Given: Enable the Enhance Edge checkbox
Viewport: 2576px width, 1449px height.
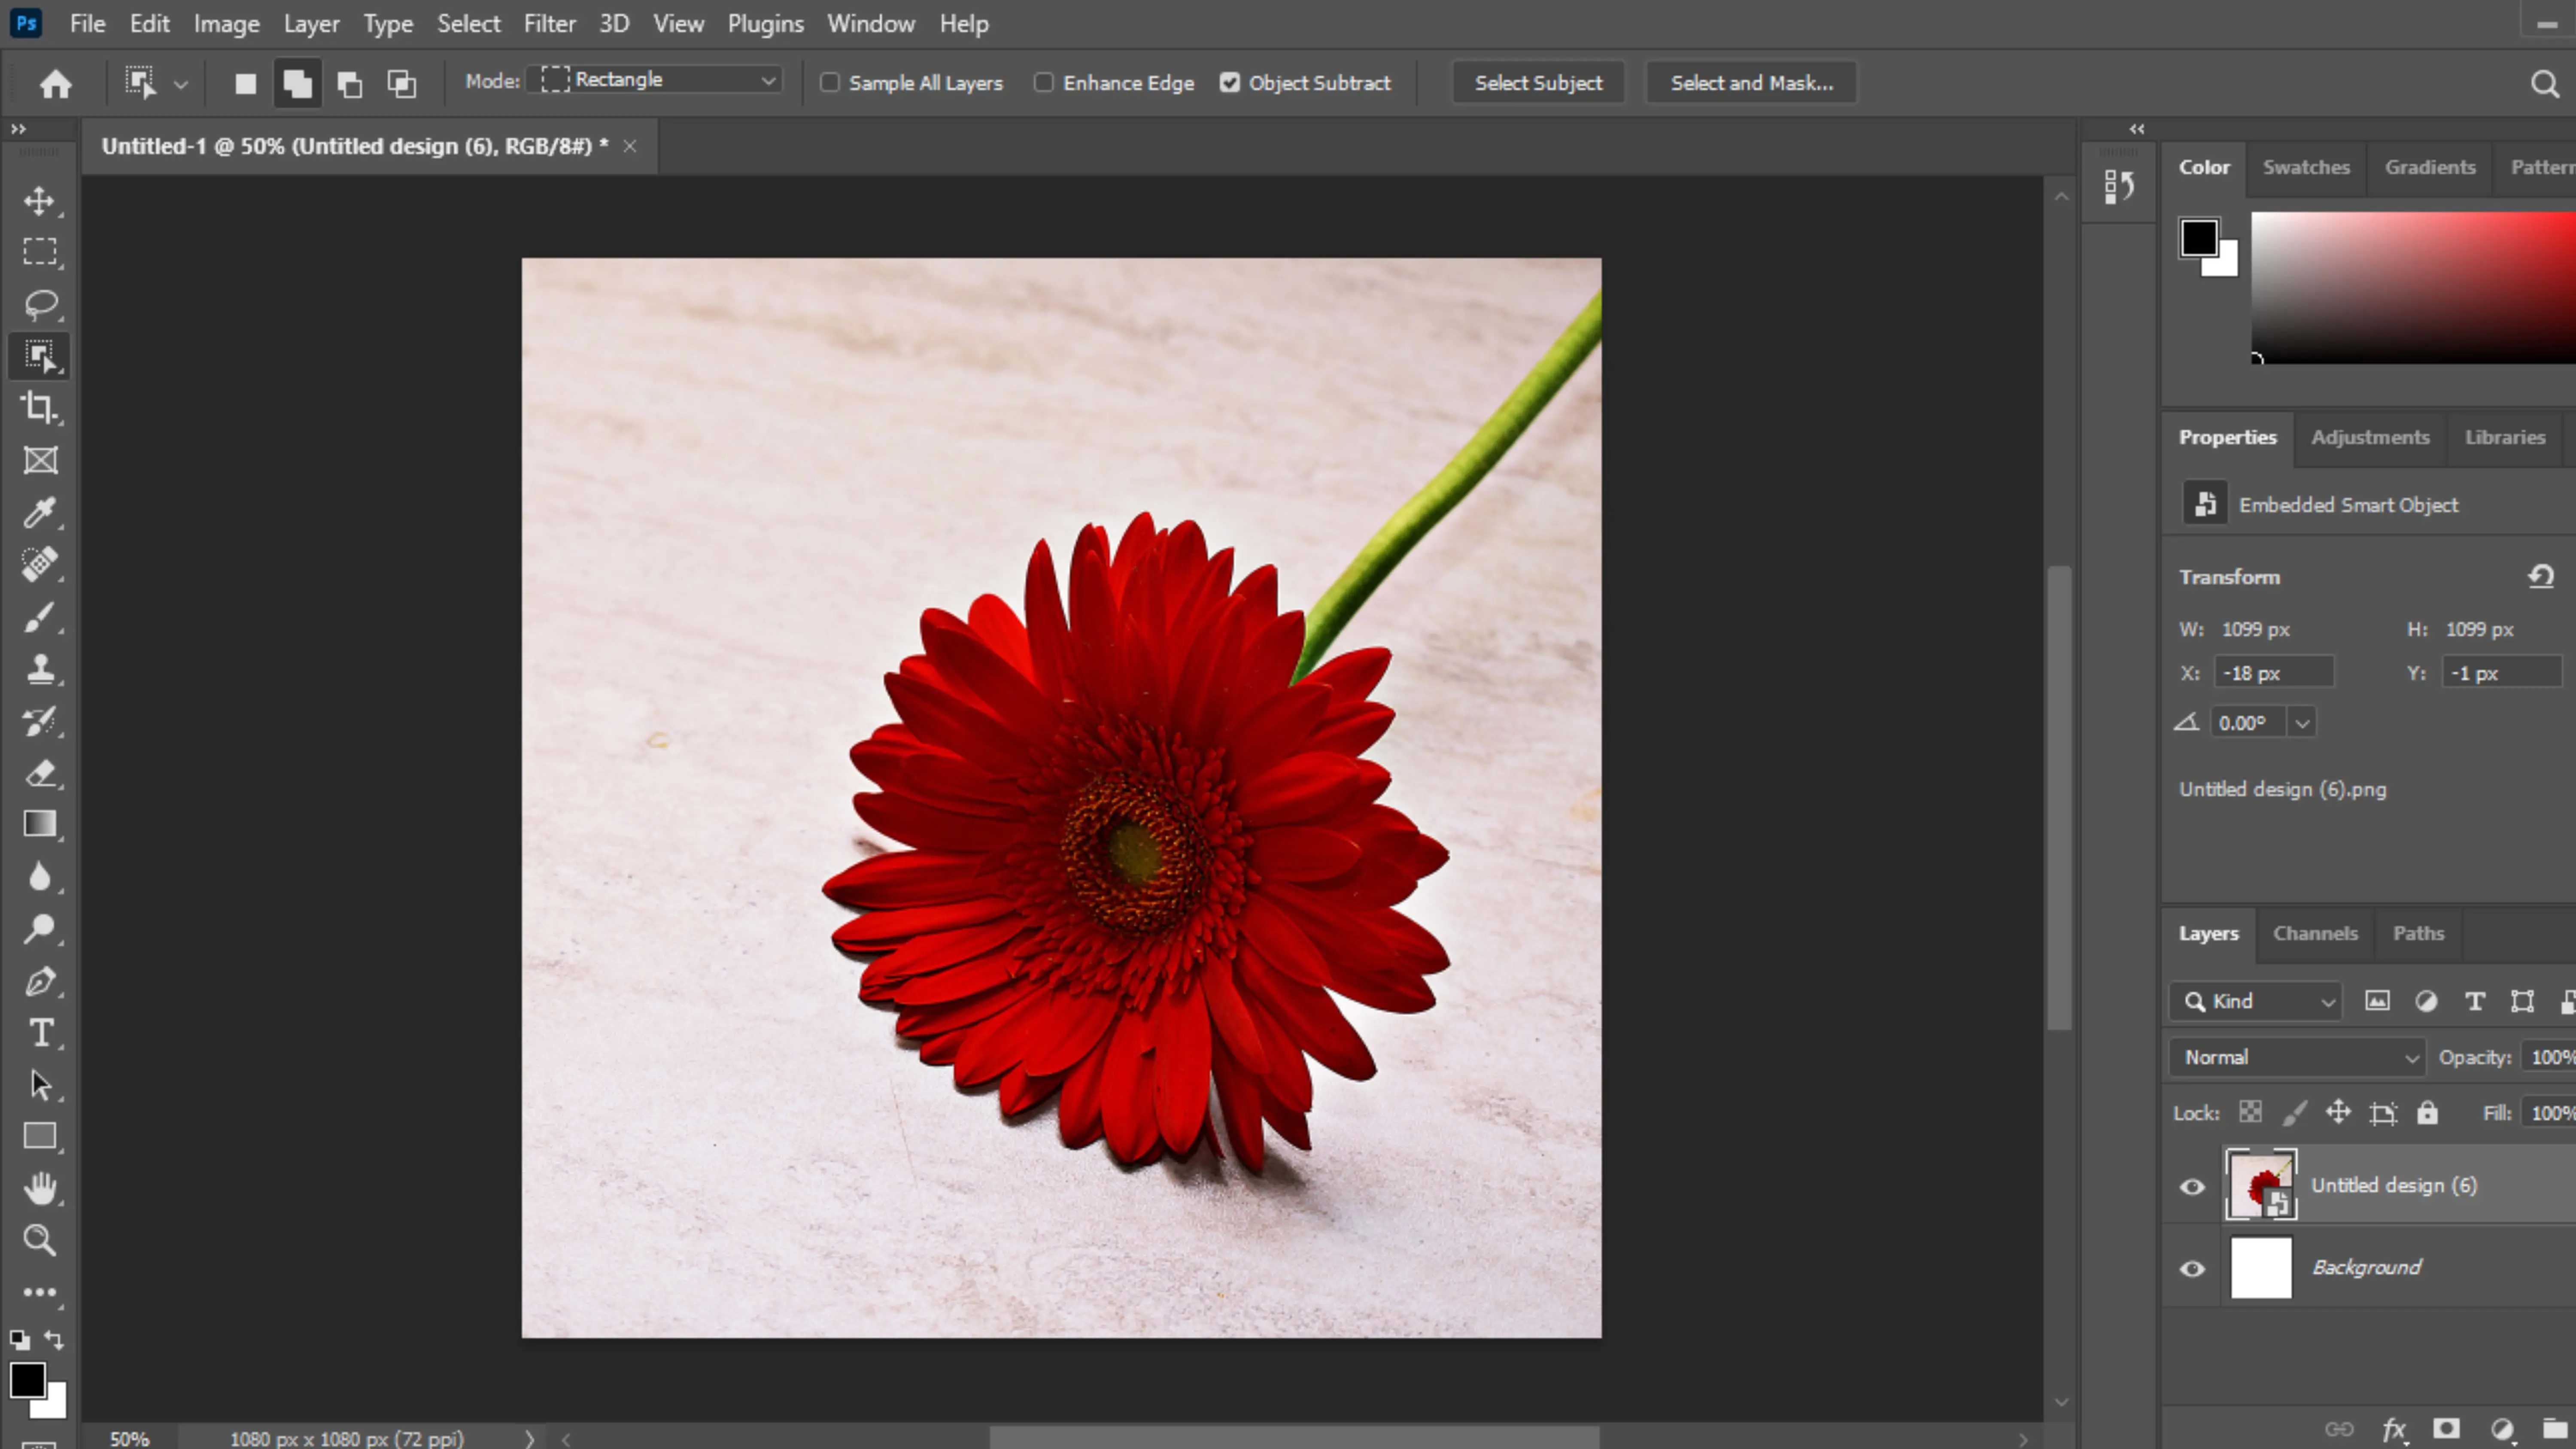Looking at the screenshot, I should 1044,83.
